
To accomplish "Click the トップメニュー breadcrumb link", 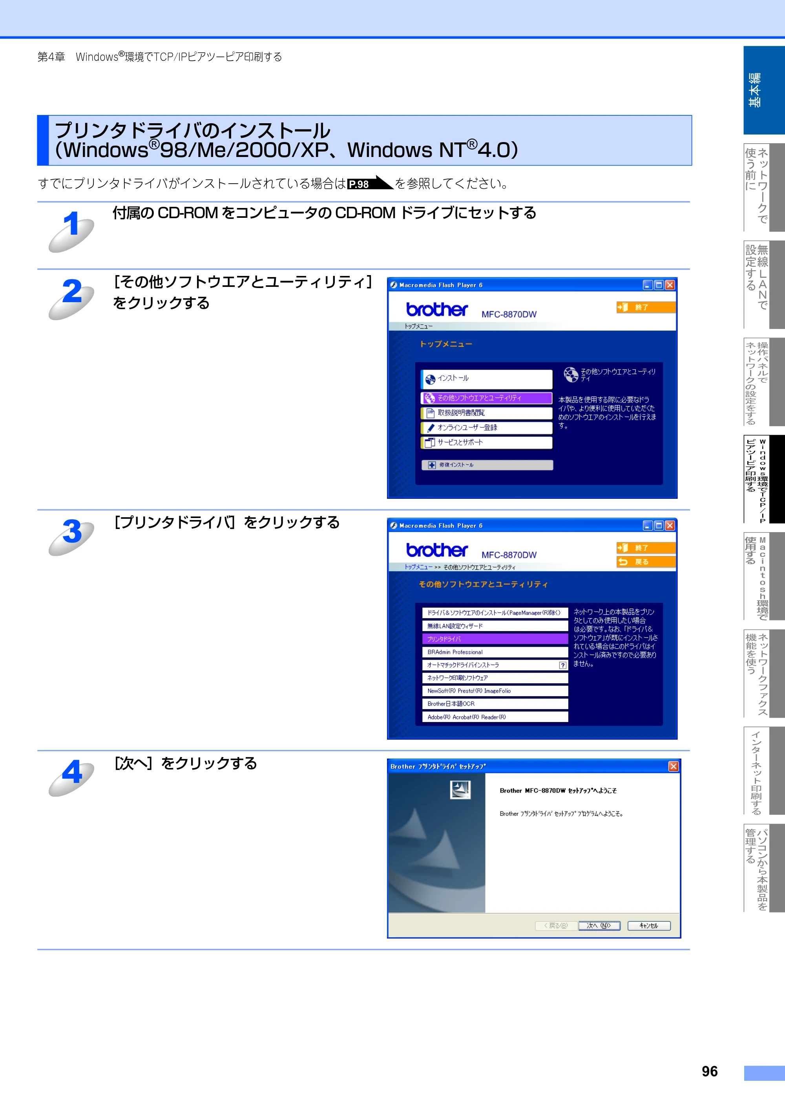I will (x=419, y=567).
